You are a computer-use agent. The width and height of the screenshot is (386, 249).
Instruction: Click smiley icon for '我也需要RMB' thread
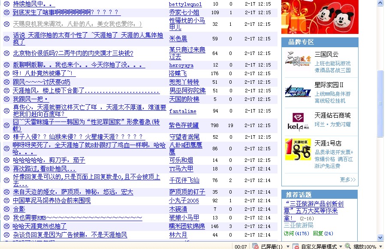[7, 218]
